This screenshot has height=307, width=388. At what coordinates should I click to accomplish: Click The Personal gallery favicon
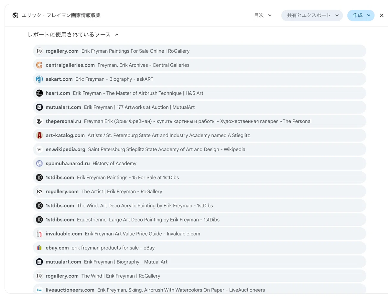pyautogui.click(x=39, y=121)
